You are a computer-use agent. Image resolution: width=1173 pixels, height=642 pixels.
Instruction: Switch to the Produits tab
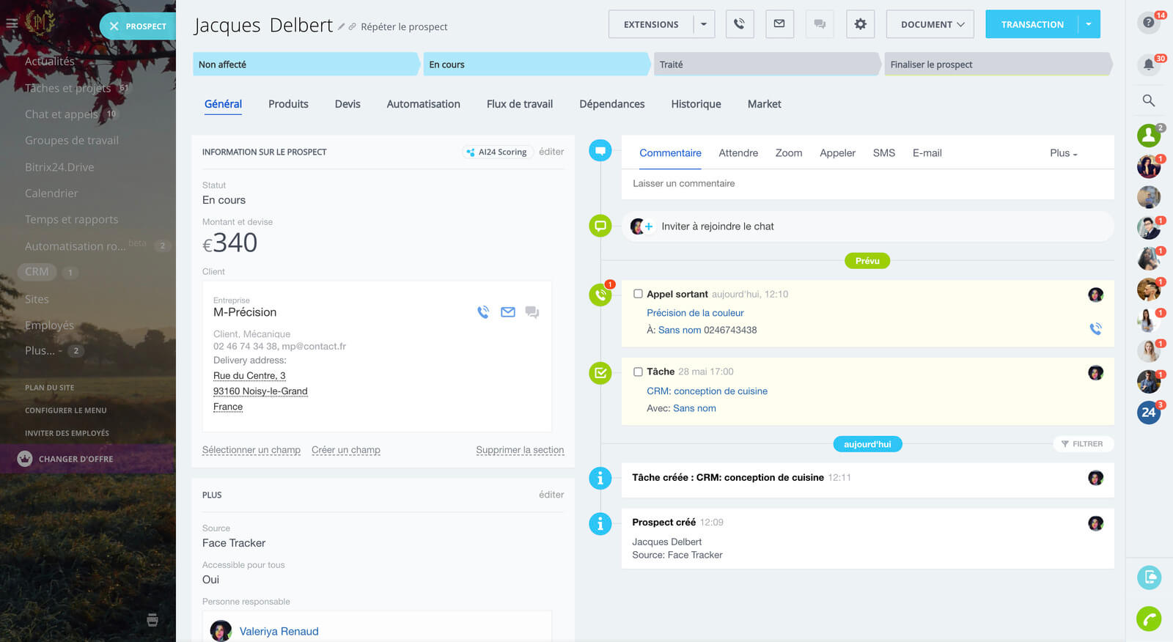(288, 104)
